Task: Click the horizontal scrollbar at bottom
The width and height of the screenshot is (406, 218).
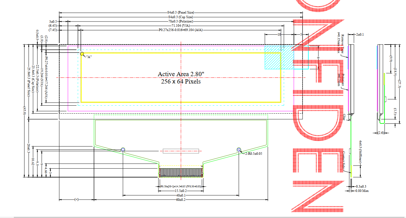Action: coord(203,217)
